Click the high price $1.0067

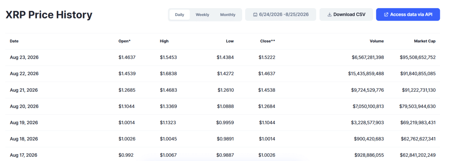[x=168, y=155]
